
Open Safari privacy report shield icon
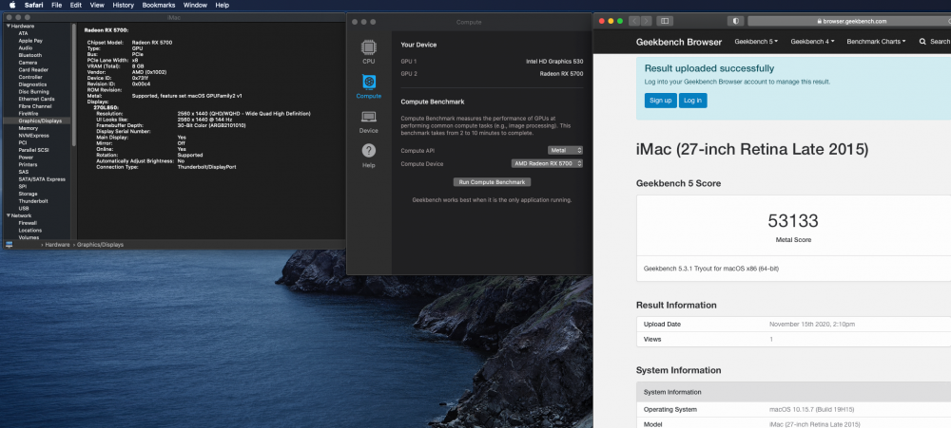[736, 21]
